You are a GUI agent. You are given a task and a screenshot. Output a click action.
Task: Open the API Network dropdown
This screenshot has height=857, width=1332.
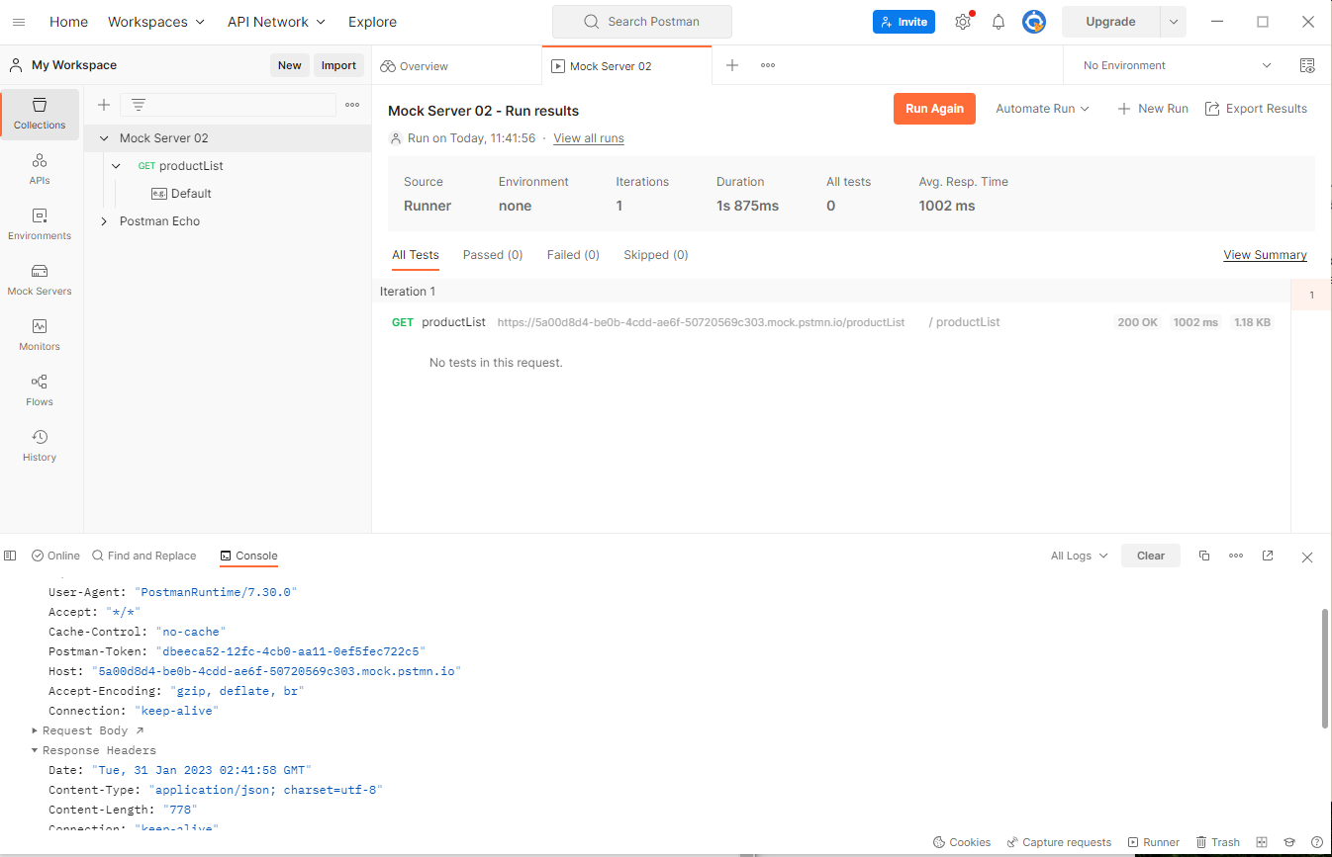click(x=276, y=22)
